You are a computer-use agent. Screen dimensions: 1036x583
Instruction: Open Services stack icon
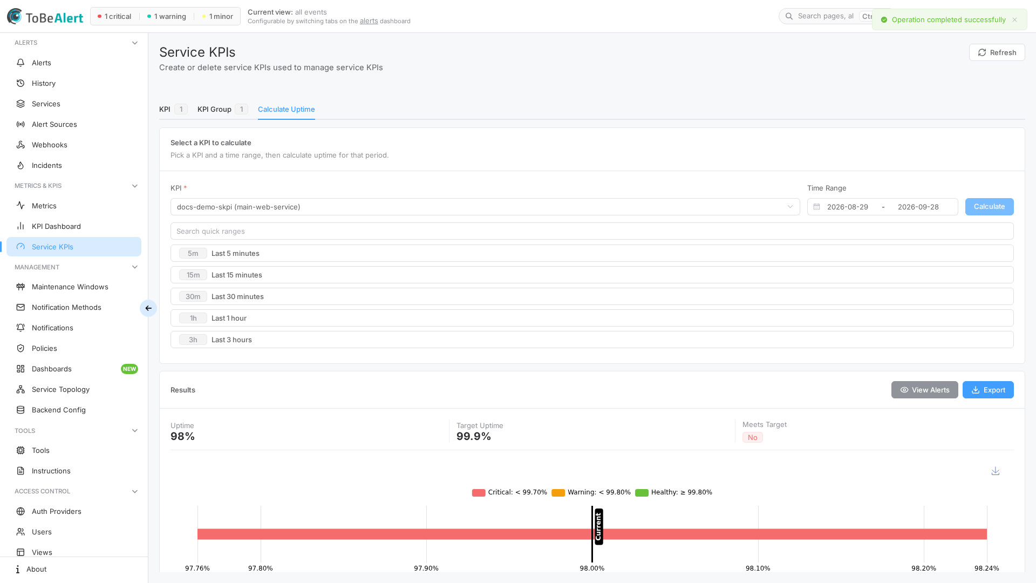tap(21, 104)
